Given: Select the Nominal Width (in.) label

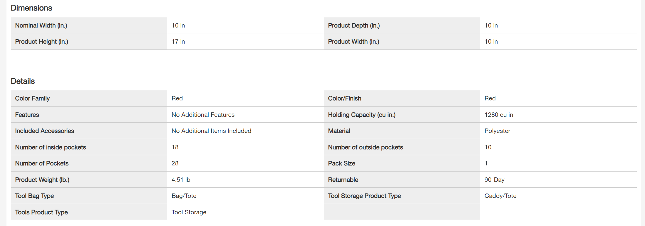Looking at the screenshot, I should click(41, 25).
